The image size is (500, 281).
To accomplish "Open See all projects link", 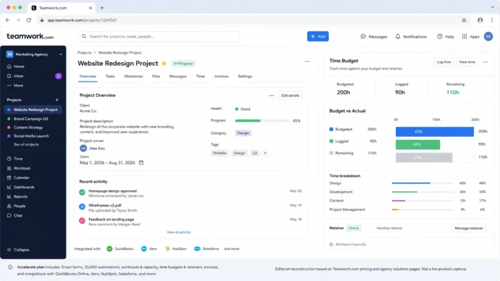I will tap(26, 144).
